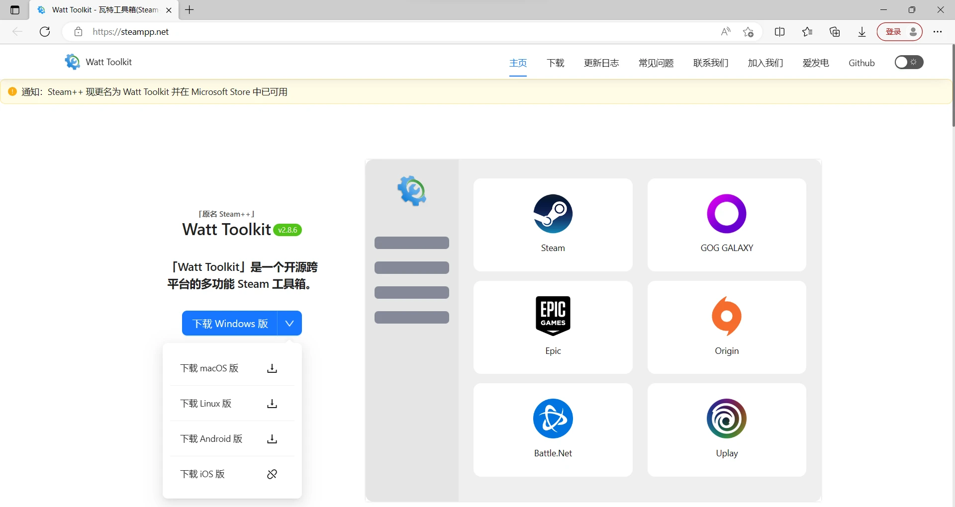Click the Battle.Net card label text
Viewport: 955px width, 507px height.
553,453
